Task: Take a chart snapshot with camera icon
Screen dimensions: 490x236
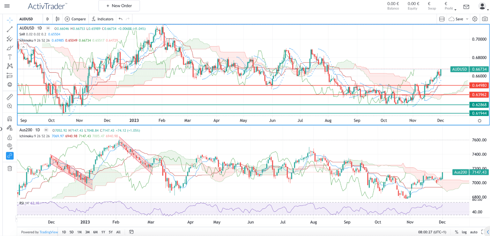Action: tap(485, 19)
